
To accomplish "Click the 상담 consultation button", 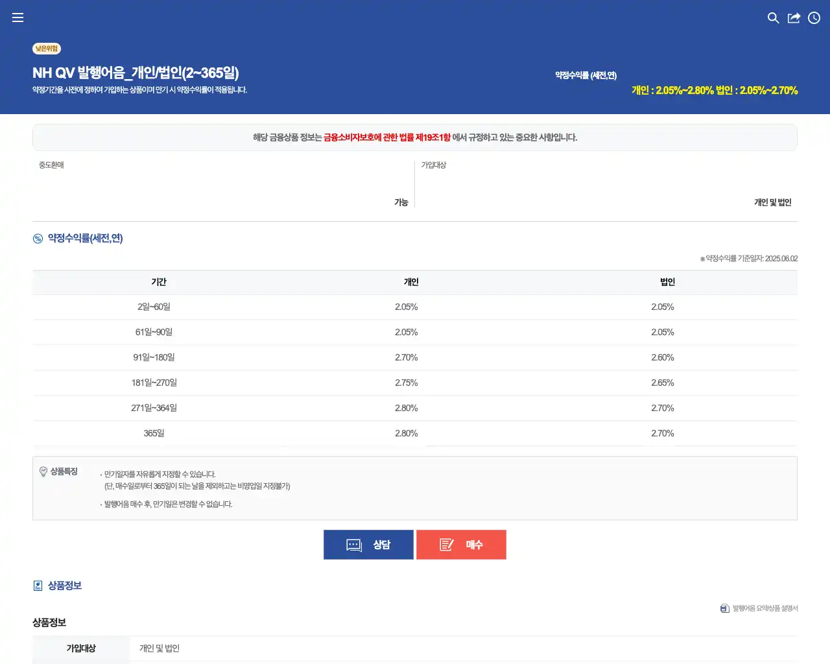I will [368, 545].
